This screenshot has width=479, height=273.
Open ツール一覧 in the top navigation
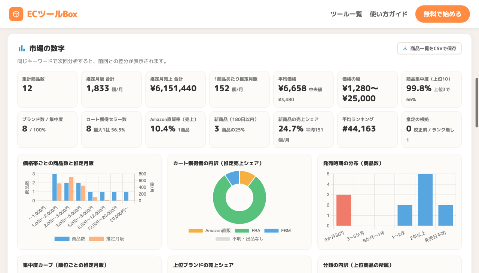(x=346, y=14)
